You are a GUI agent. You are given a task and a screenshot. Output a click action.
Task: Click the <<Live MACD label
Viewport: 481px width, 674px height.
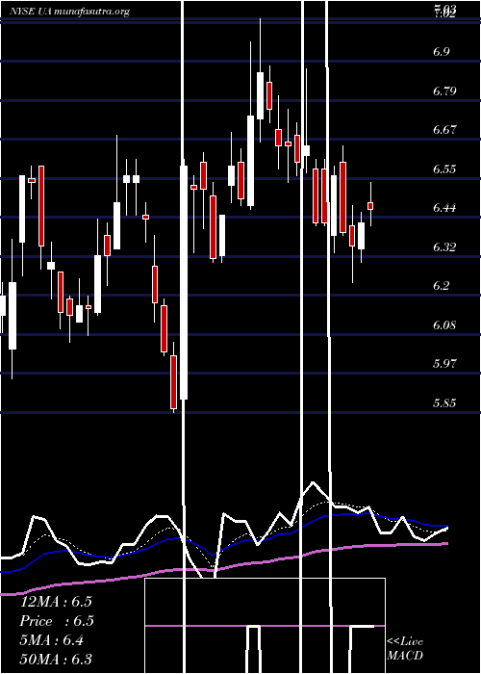[x=405, y=648]
